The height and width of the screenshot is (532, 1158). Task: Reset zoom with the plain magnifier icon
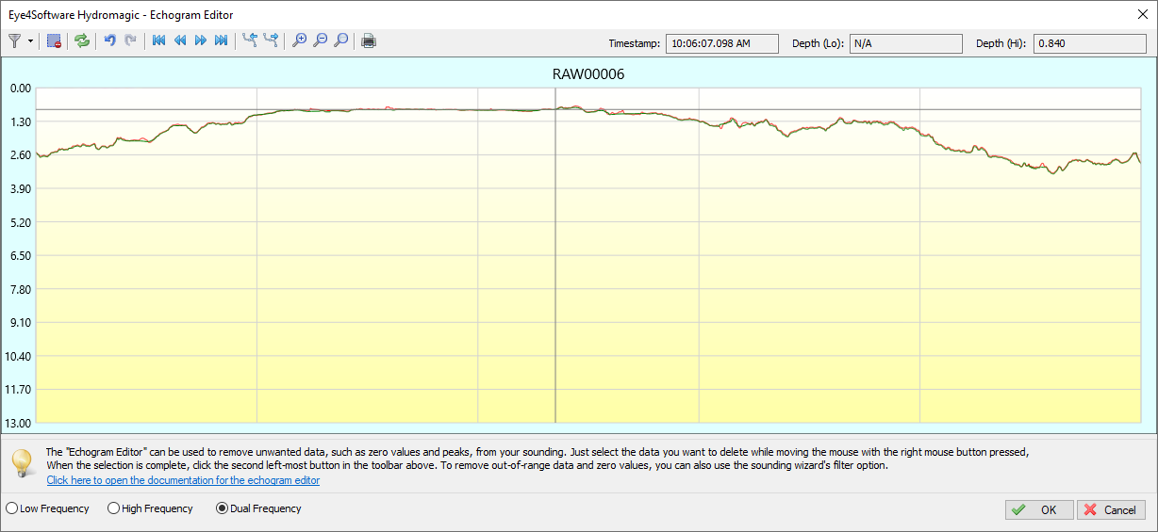click(x=340, y=40)
